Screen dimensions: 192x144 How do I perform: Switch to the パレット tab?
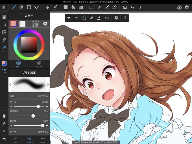(39, 64)
